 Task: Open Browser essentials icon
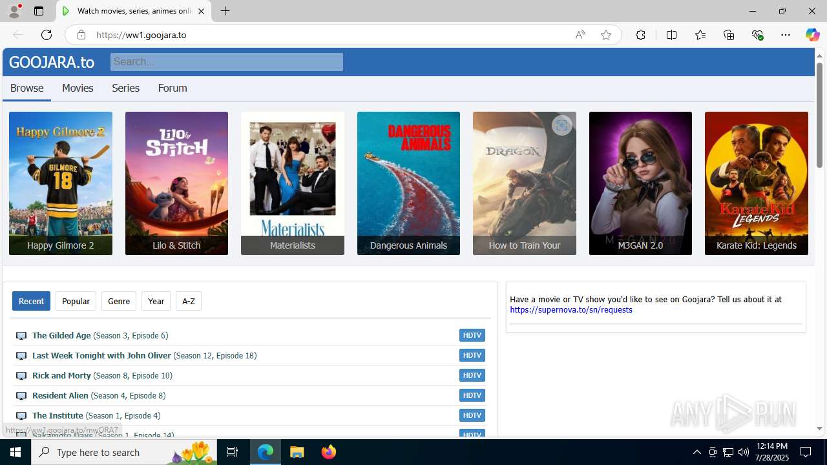tap(757, 35)
